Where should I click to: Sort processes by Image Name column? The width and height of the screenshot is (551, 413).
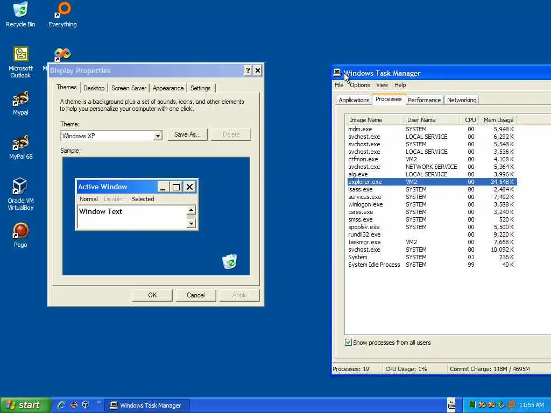pos(373,120)
